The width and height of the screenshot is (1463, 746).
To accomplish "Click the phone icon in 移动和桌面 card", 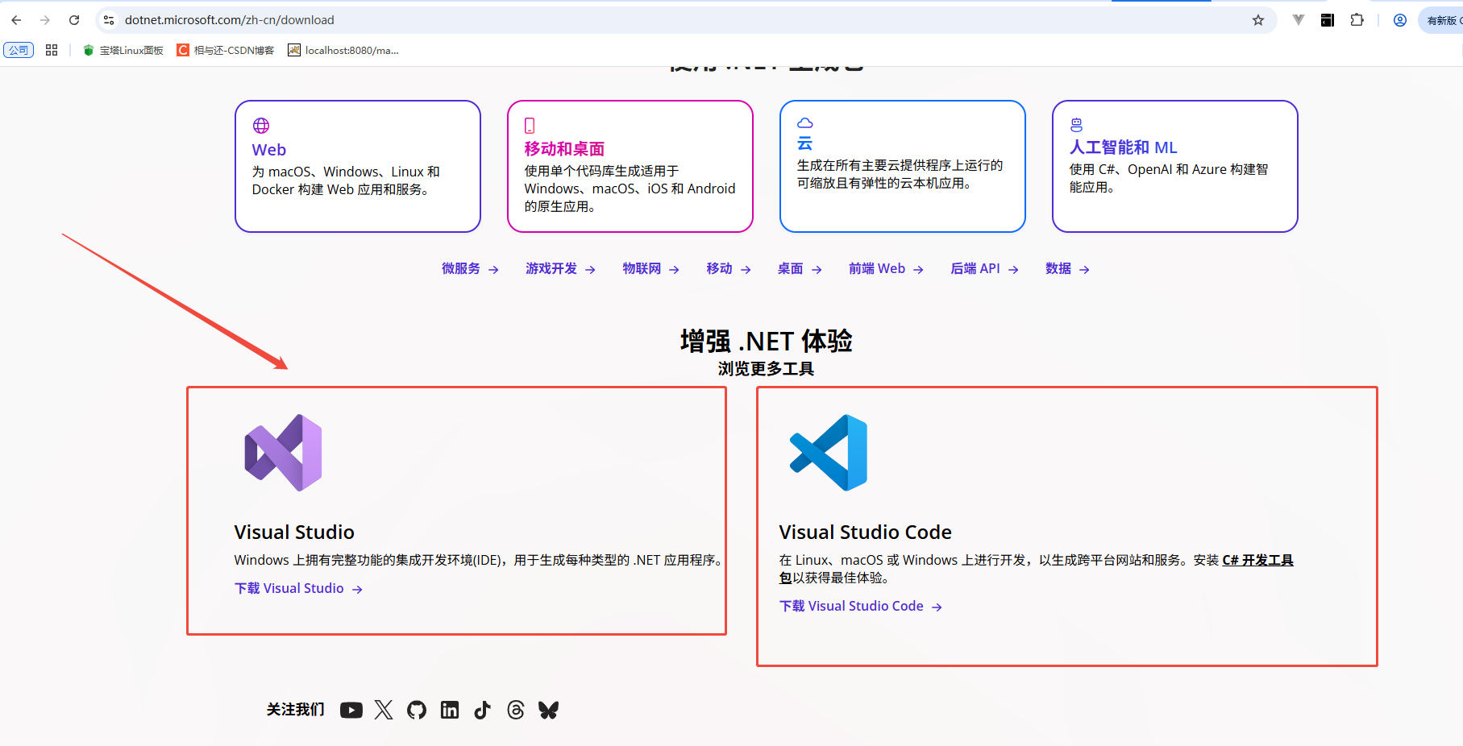I will 530,126.
